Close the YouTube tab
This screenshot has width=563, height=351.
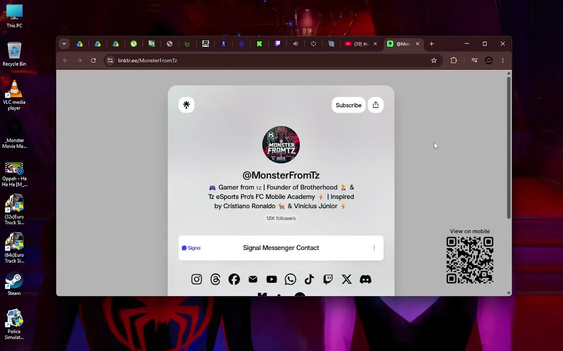pyautogui.click(x=375, y=44)
